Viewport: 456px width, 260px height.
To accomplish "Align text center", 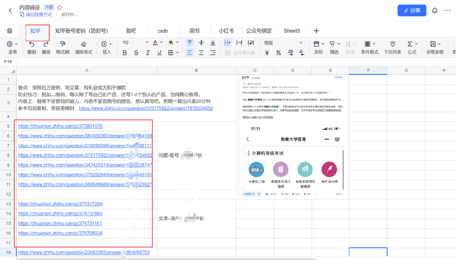I will 201,53.
